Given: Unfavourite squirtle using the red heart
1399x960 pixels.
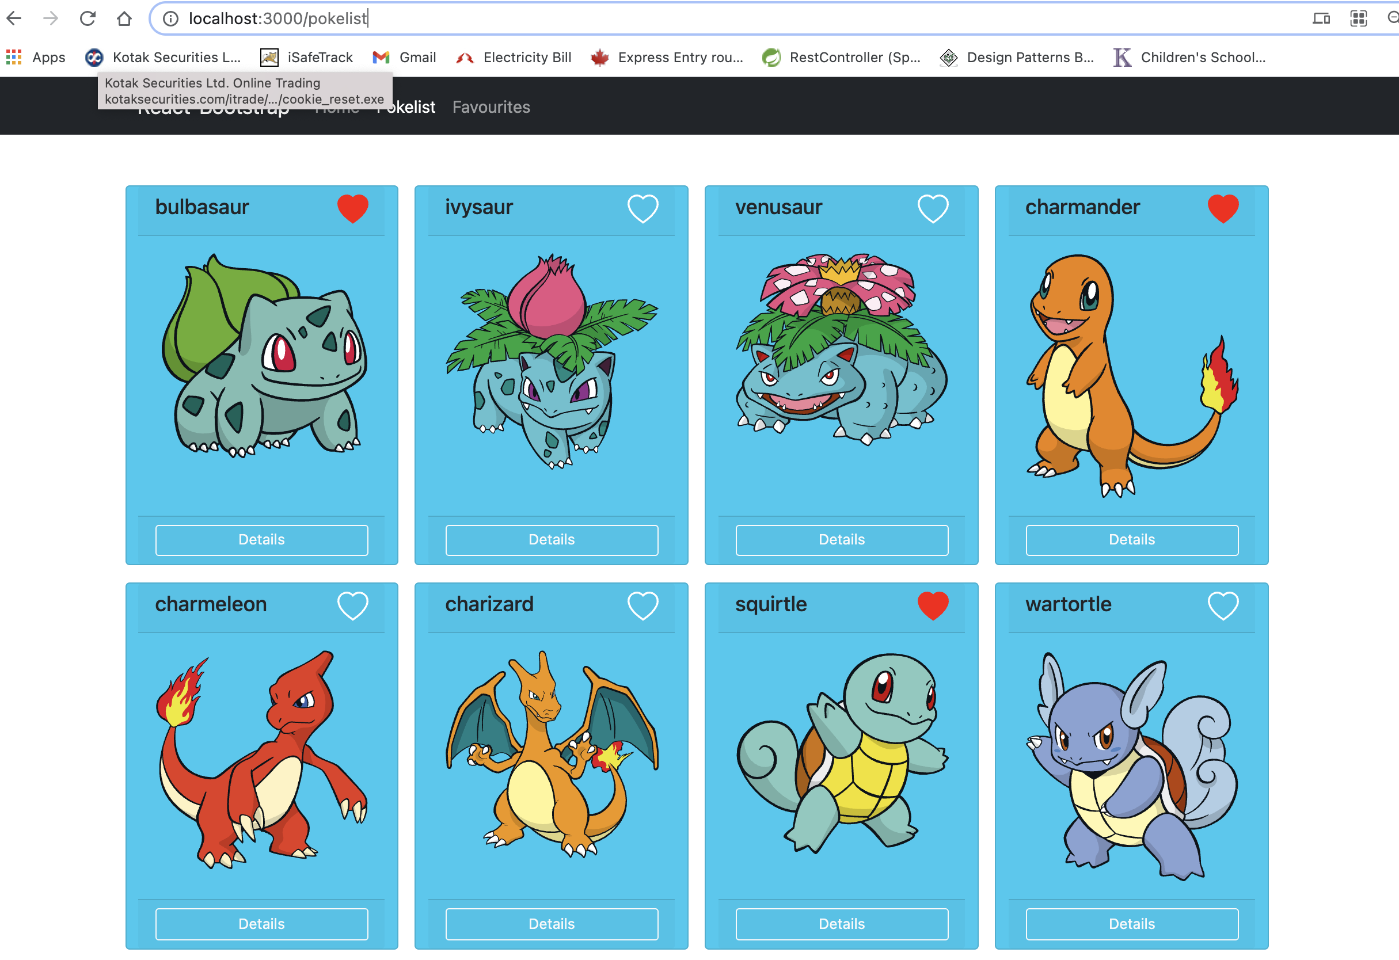Looking at the screenshot, I should coord(933,605).
